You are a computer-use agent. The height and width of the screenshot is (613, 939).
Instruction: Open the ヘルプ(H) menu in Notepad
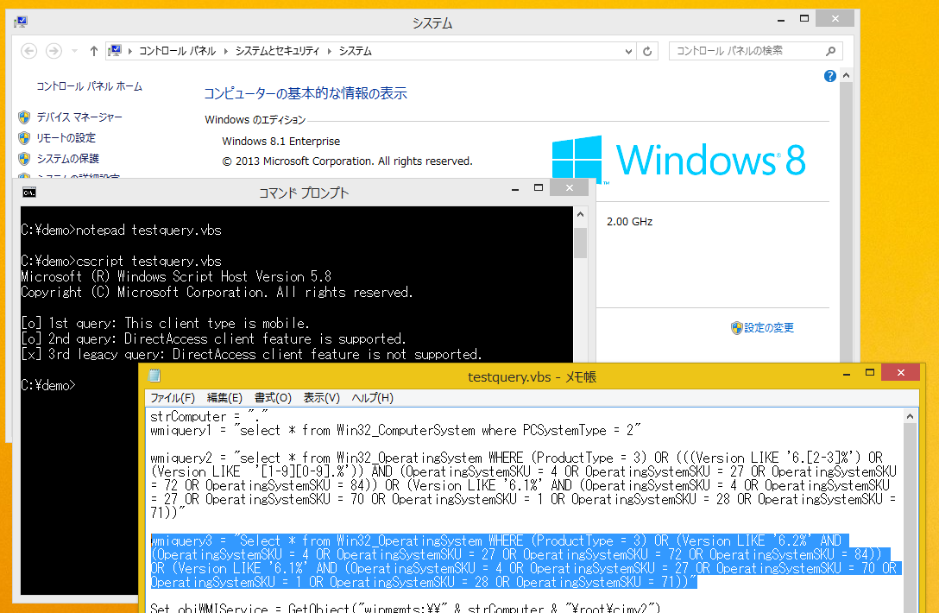tap(372, 397)
